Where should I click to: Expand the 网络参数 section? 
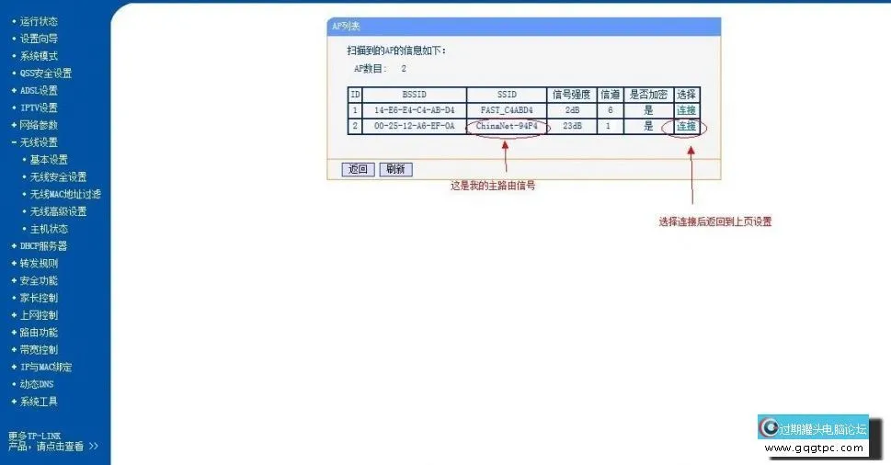coord(38,125)
